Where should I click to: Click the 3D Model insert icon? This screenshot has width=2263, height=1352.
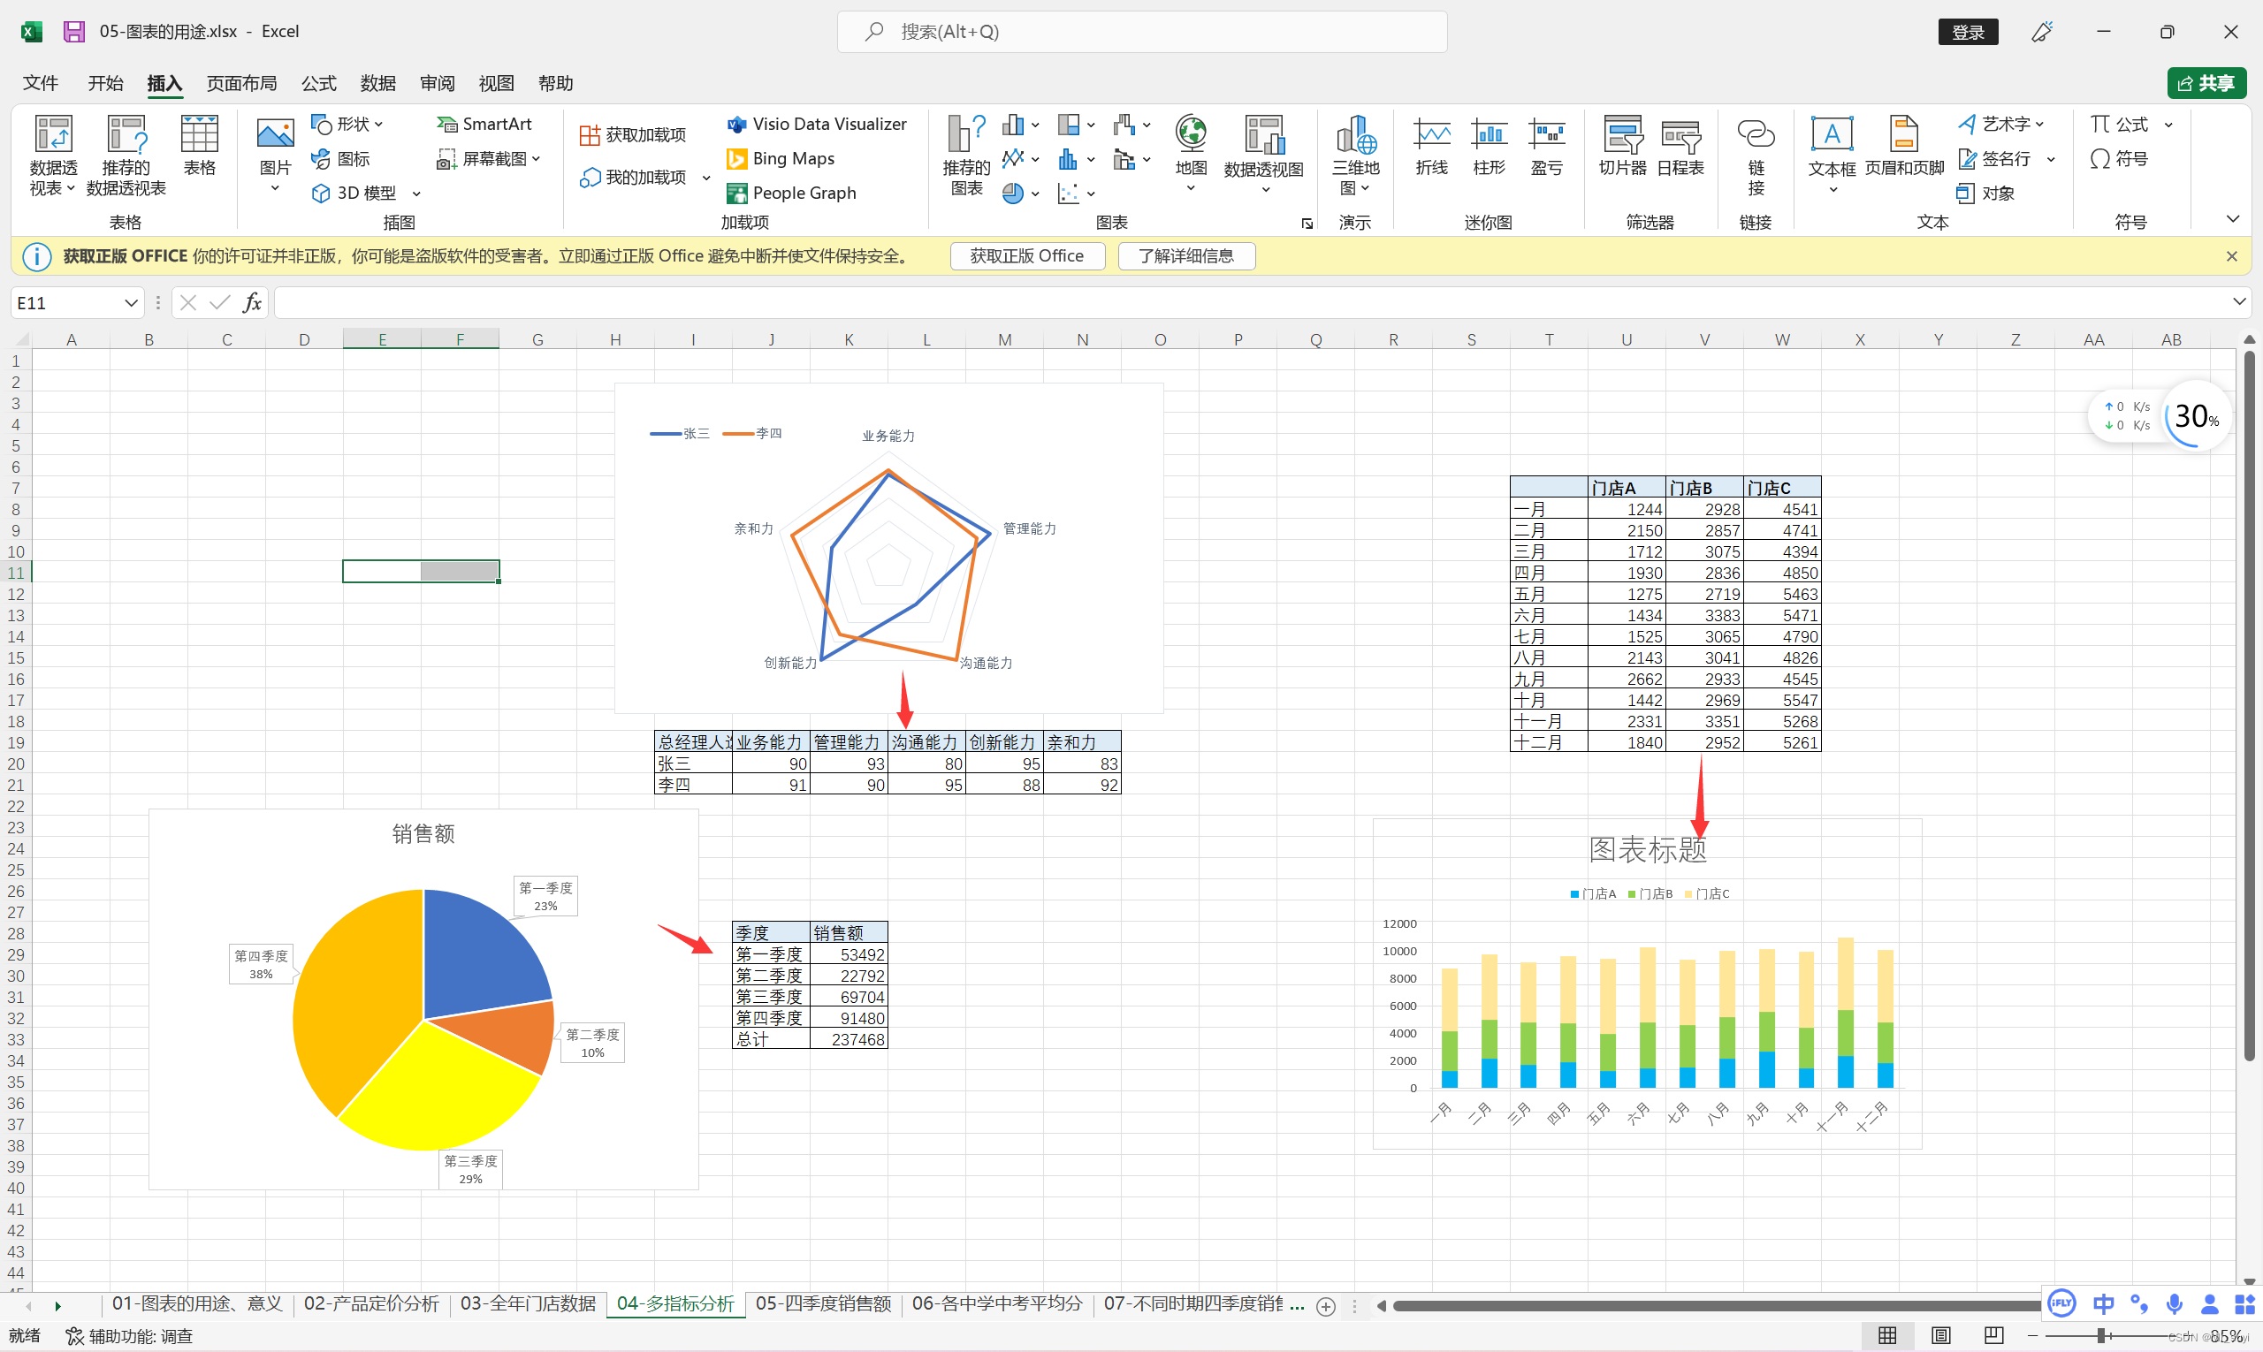click(319, 190)
